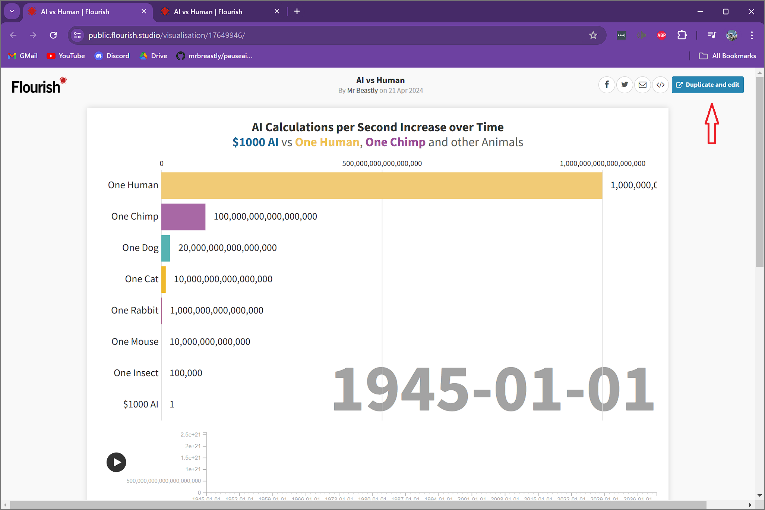765x510 pixels.
Task: Bookmark the page with the star icon
Action: pyautogui.click(x=593, y=35)
